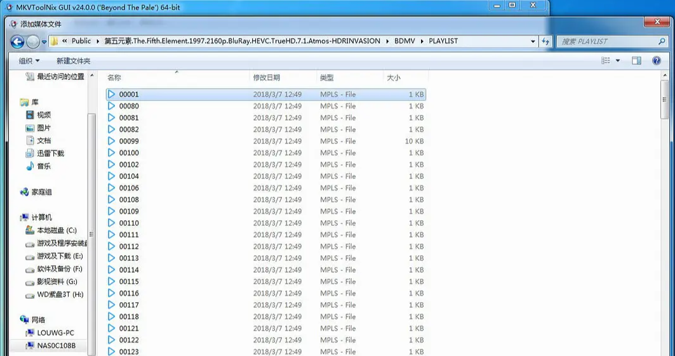Select the file 00114
The height and width of the screenshot is (356, 675).
click(x=265, y=270)
